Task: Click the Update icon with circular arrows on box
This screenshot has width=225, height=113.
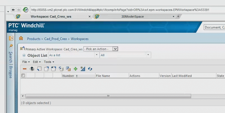Action: pos(61,69)
